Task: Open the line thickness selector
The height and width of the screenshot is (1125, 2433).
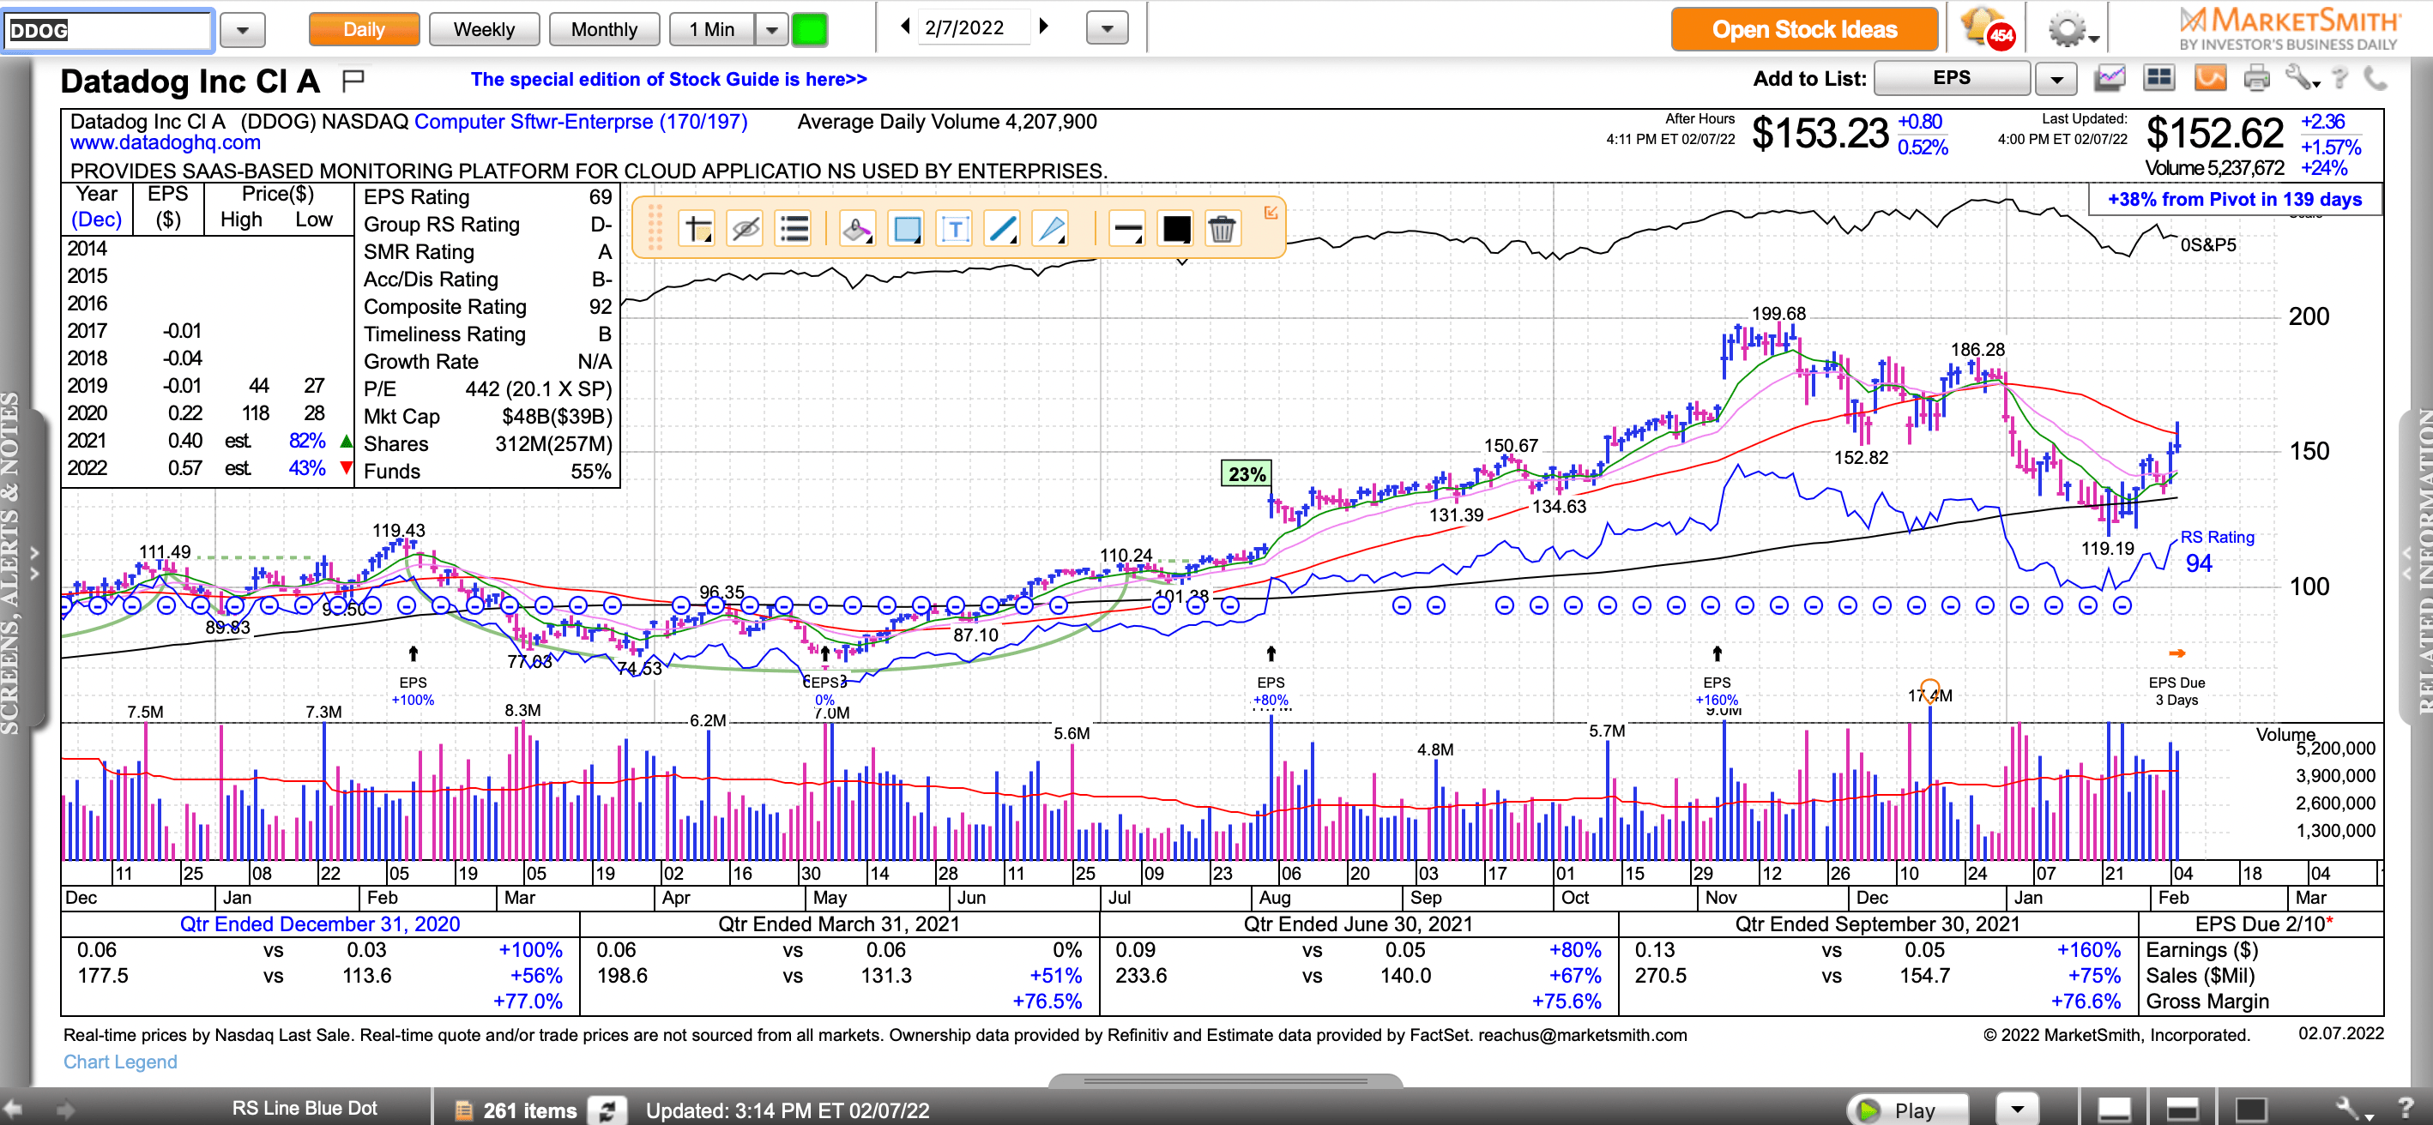Action: 1128,229
